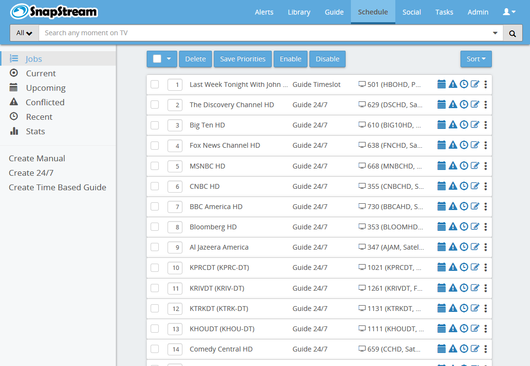Image resolution: width=530 pixels, height=366 pixels.
Task: Click the Search any moment on TV field
Action: [x=265, y=33]
